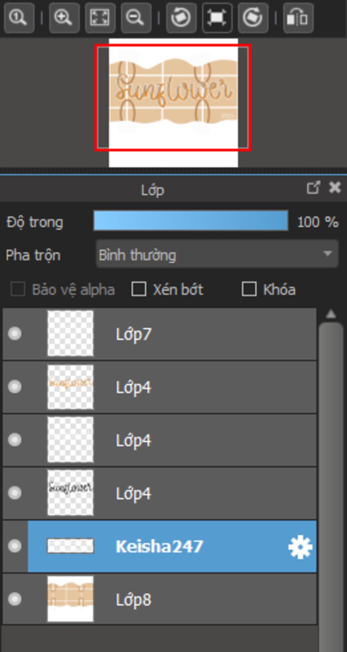Detach the Lớp panel into a window

click(x=313, y=187)
